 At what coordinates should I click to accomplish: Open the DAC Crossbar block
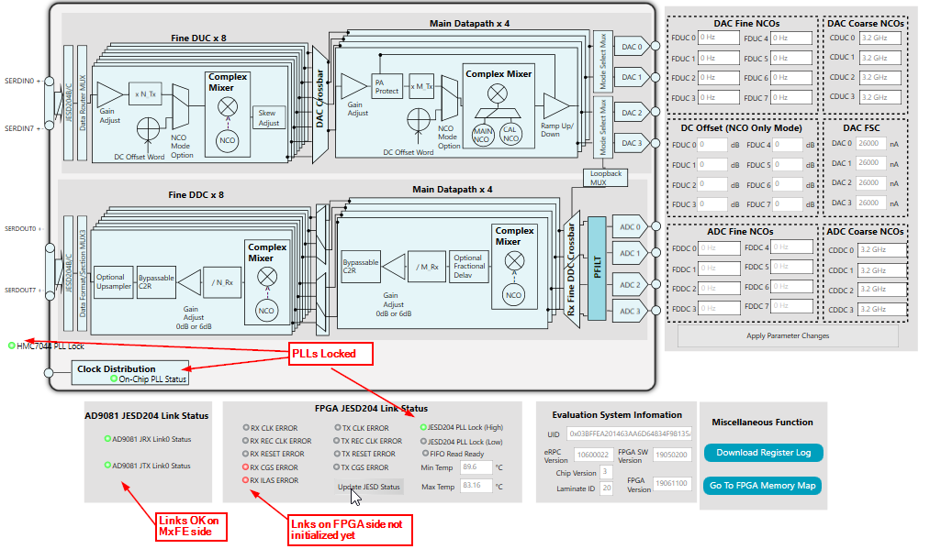click(320, 104)
